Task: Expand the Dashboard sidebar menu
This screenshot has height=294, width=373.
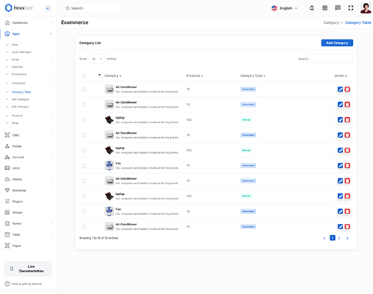Action: (x=28, y=22)
